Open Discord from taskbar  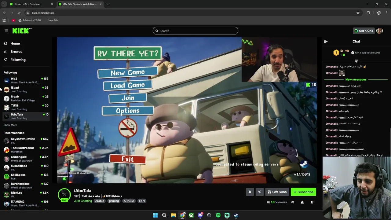click(200, 215)
